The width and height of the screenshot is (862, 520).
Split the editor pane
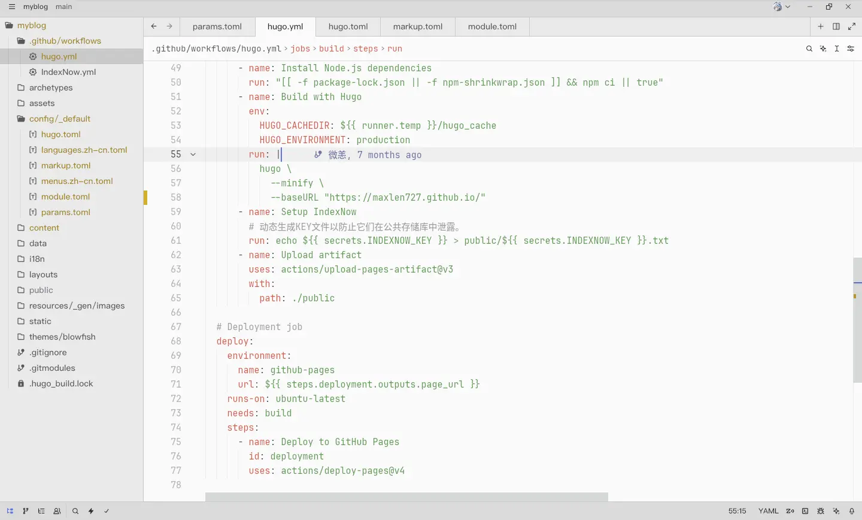click(x=836, y=26)
